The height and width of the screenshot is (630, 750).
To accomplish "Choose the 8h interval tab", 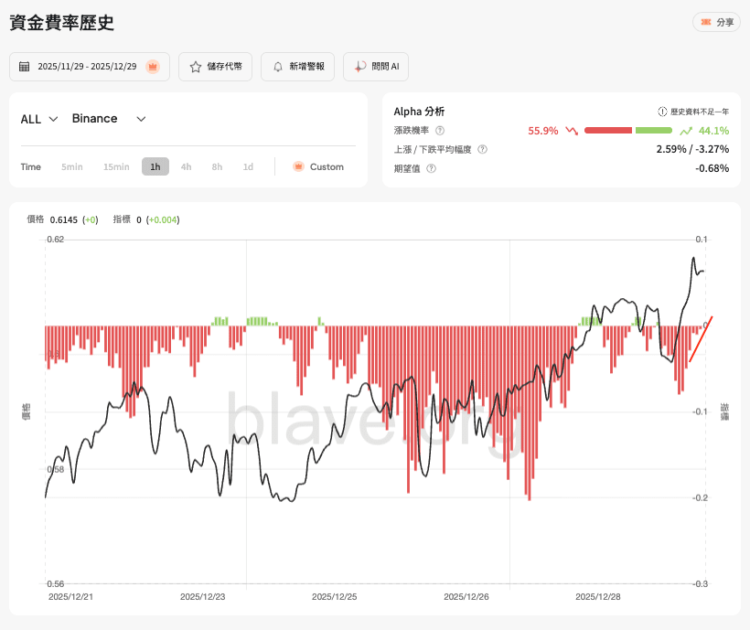I will (x=217, y=166).
